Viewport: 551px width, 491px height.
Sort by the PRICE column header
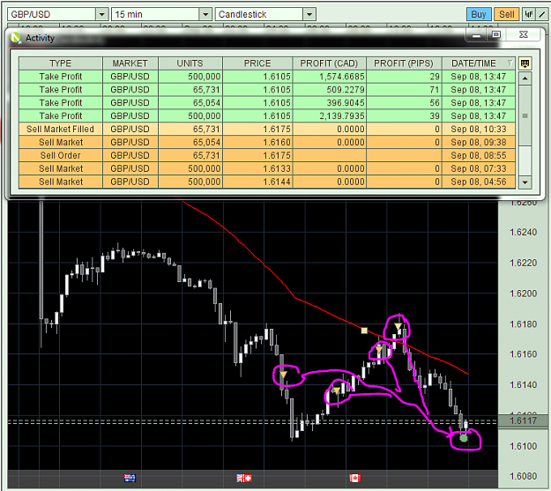(257, 63)
